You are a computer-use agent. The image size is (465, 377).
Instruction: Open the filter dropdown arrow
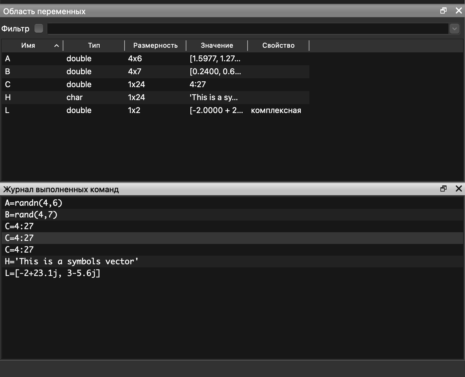[x=454, y=29]
